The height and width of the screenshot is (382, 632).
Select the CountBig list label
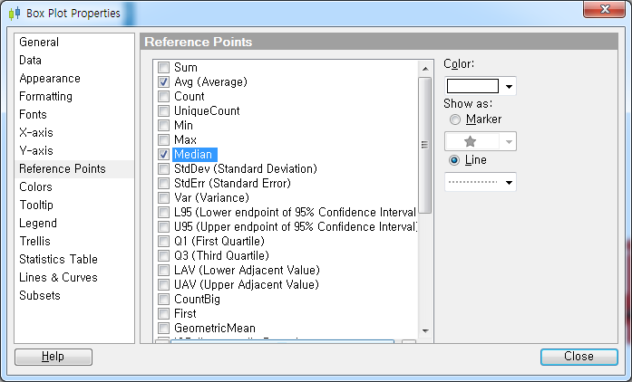pyautogui.click(x=197, y=299)
